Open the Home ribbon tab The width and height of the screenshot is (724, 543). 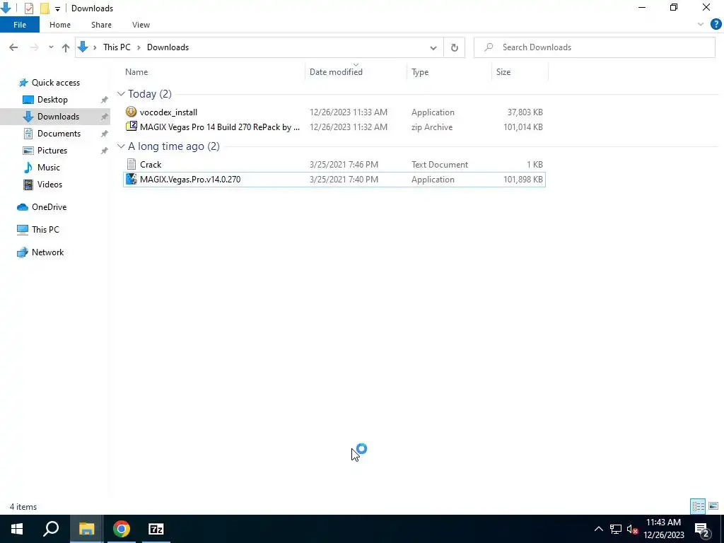(x=60, y=25)
